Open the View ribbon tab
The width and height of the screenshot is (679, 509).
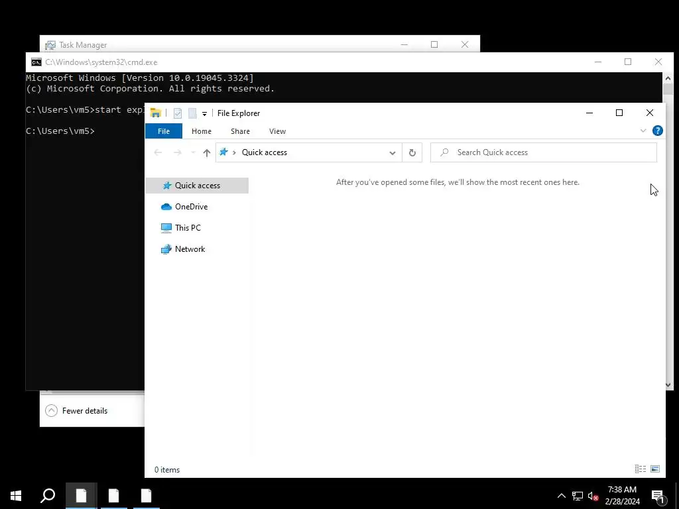click(277, 131)
